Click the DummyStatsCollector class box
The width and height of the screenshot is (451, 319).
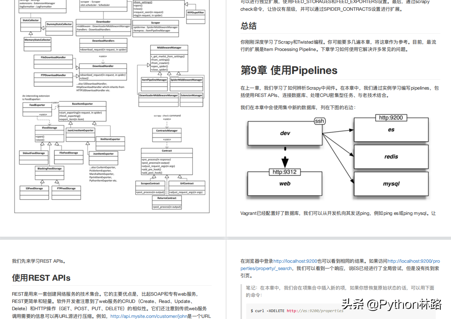[59, 28]
